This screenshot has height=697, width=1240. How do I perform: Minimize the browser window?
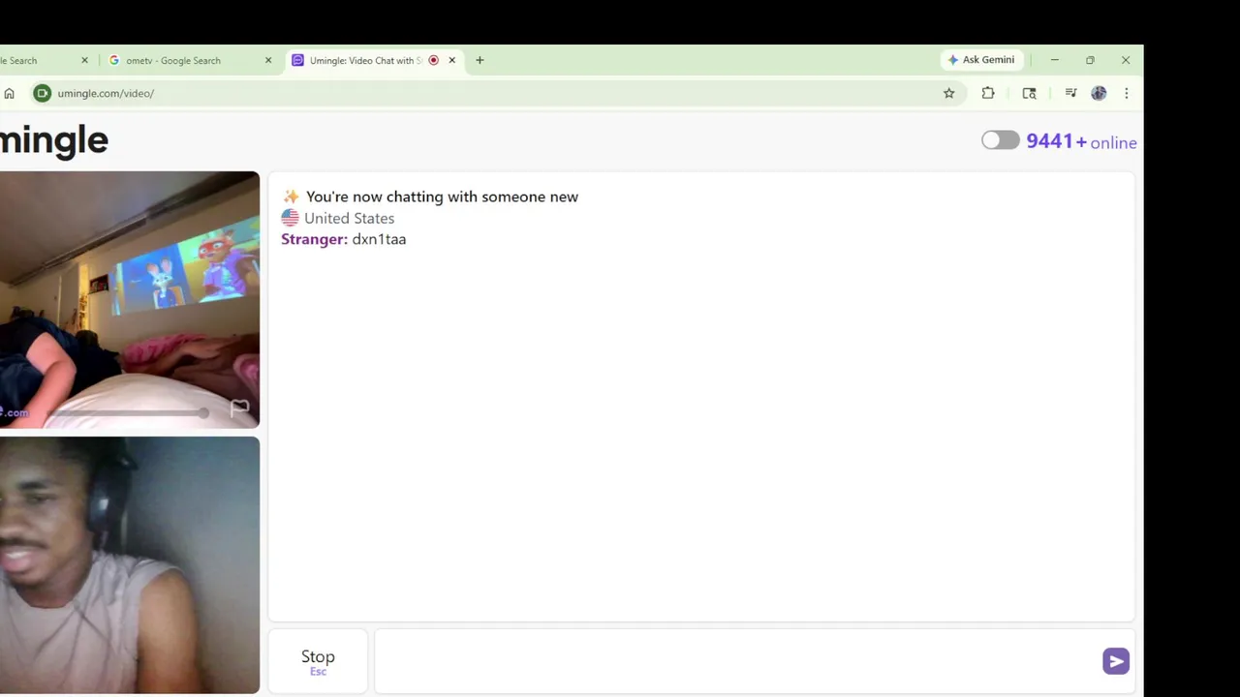[x=1054, y=60]
